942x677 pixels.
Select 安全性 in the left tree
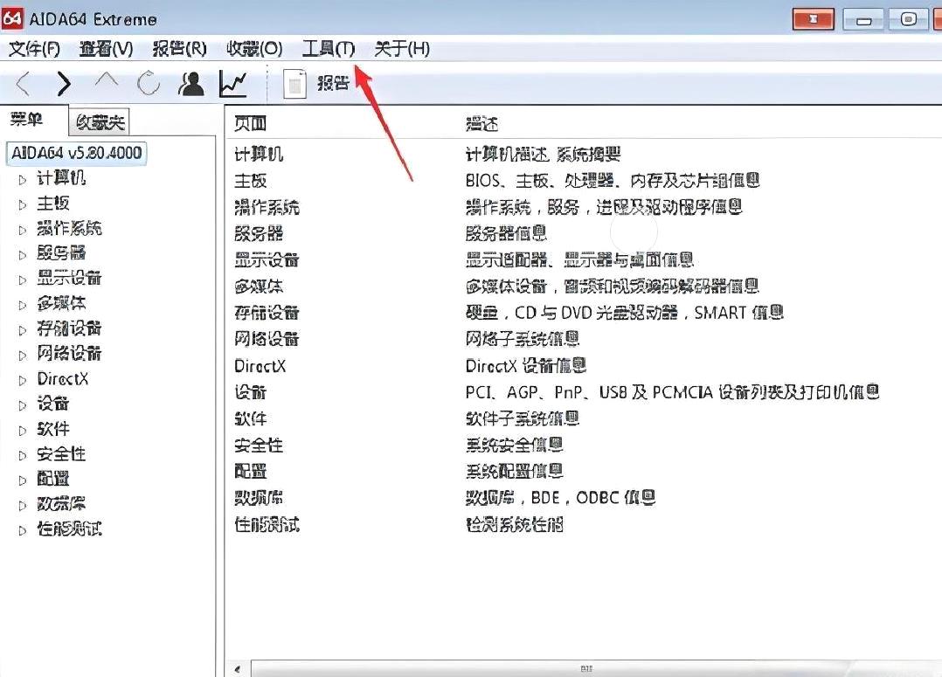coord(61,453)
